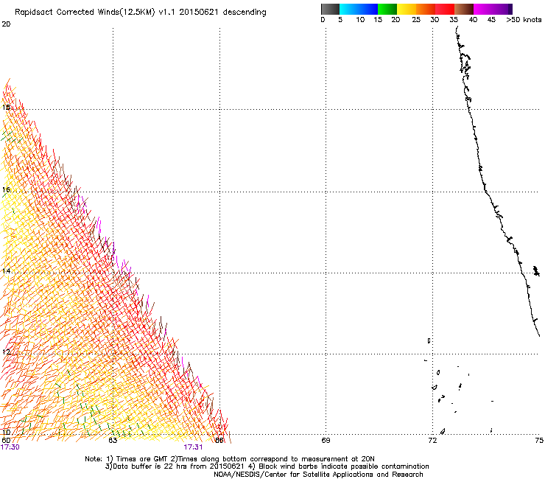Click longitude axis label '75'
545x479 pixels.
pos(539,441)
